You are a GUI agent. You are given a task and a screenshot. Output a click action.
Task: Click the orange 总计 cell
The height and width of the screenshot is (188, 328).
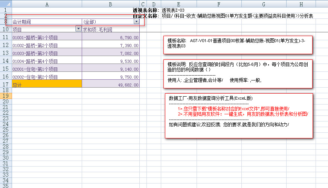(x=47, y=85)
